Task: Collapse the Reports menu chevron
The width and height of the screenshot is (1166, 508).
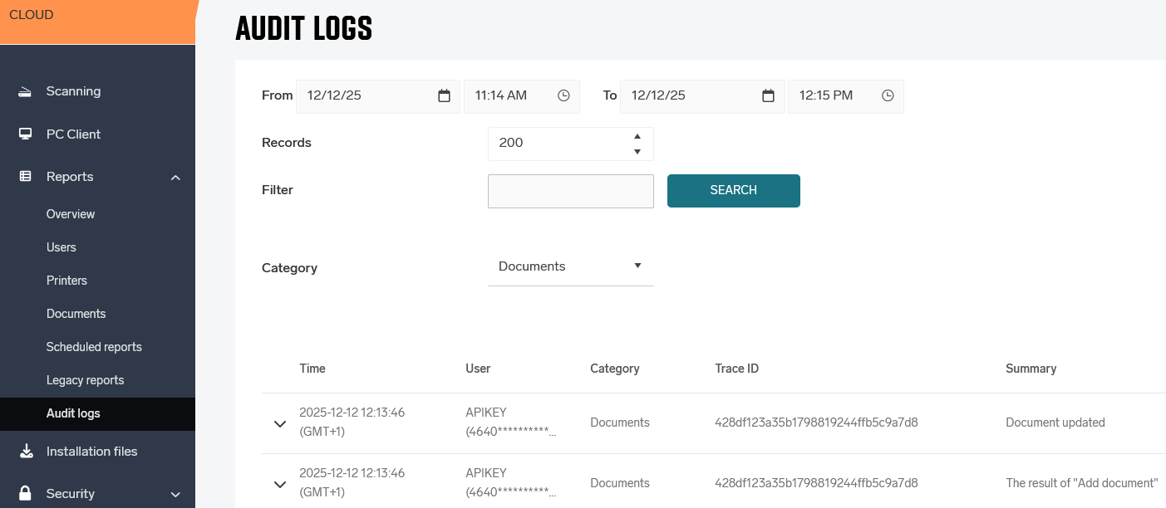Action: pos(175,178)
